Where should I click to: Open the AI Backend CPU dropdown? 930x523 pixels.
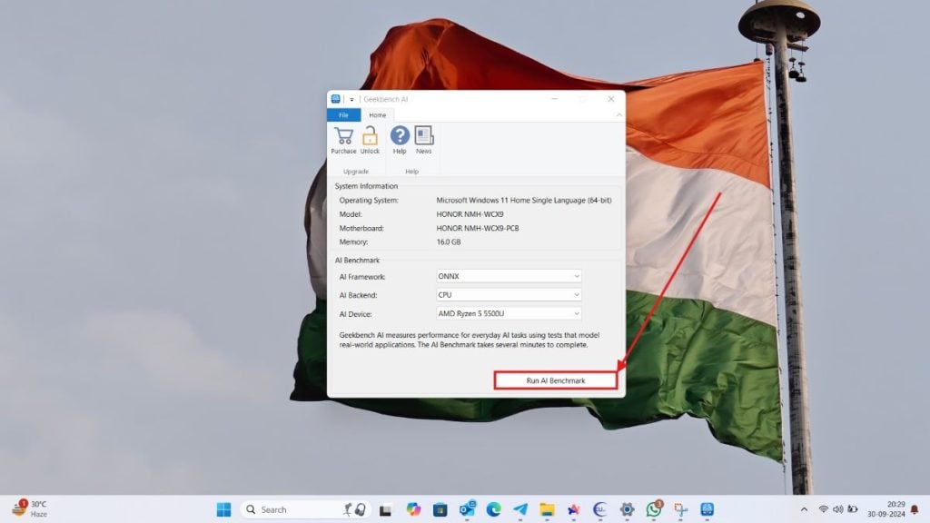[x=509, y=295]
